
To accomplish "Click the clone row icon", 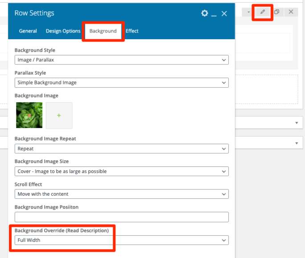I will coord(277,12).
